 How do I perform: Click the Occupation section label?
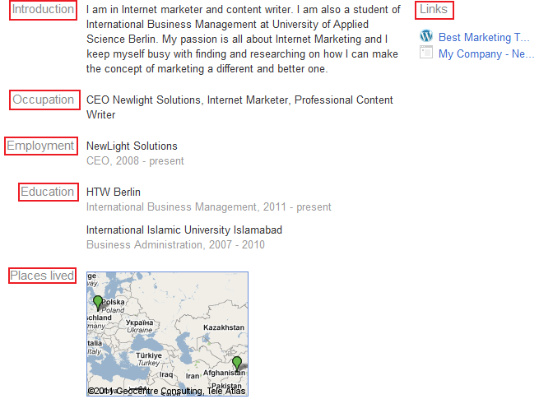(44, 100)
